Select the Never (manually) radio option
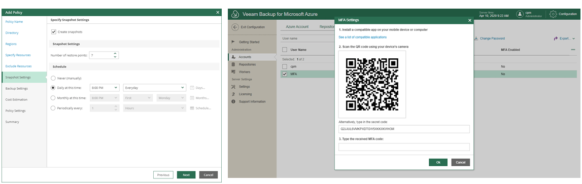Viewport: 582px width, 184px height. point(53,78)
